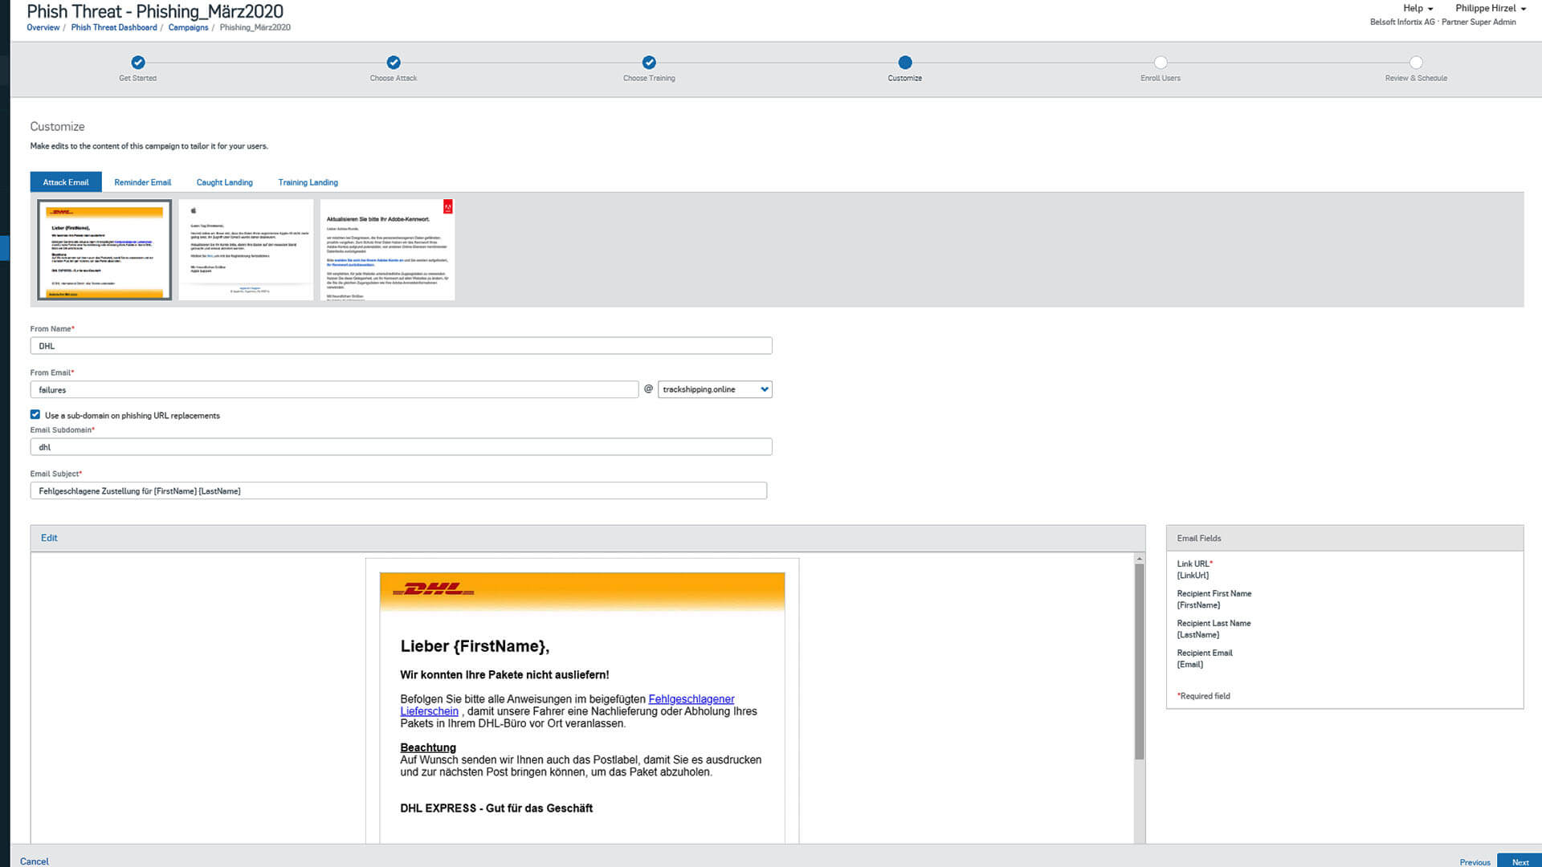Image resolution: width=1542 pixels, height=867 pixels.
Task: Click the Get Started step checkmark icon
Action: pyautogui.click(x=138, y=63)
